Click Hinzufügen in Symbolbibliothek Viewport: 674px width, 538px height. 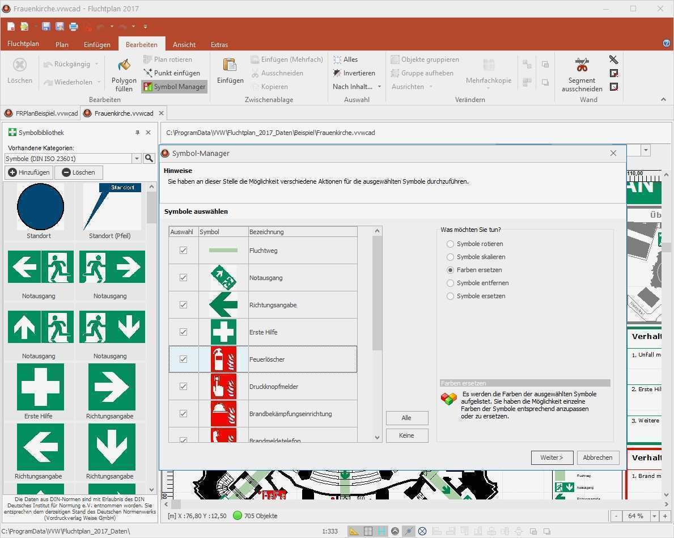pyautogui.click(x=29, y=172)
